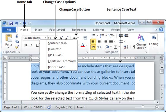This screenshot has height=112, width=166.
Task: Click the Shading paint bucket color
Action: click(x=107, y=47)
